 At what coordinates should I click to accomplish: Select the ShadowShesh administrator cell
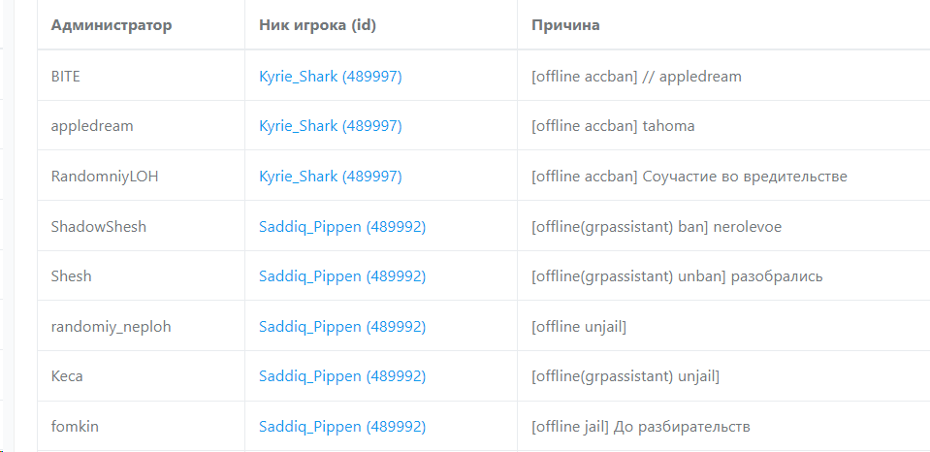pyautogui.click(x=98, y=227)
